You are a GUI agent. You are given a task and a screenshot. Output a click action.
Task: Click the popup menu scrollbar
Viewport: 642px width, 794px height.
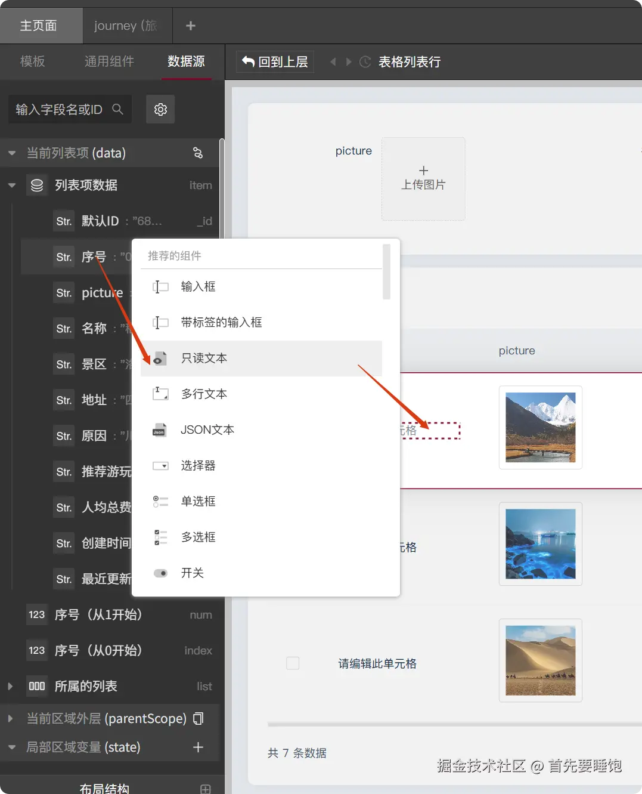[x=386, y=271]
